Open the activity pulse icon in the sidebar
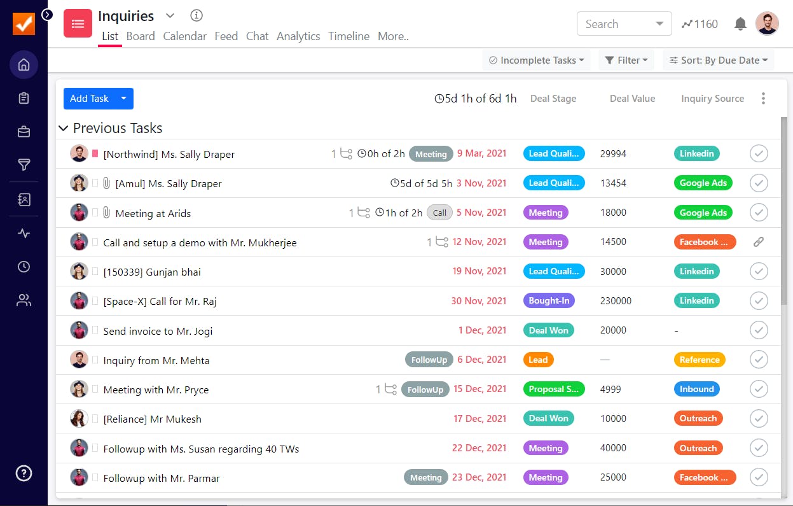 [x=24, y=233]
